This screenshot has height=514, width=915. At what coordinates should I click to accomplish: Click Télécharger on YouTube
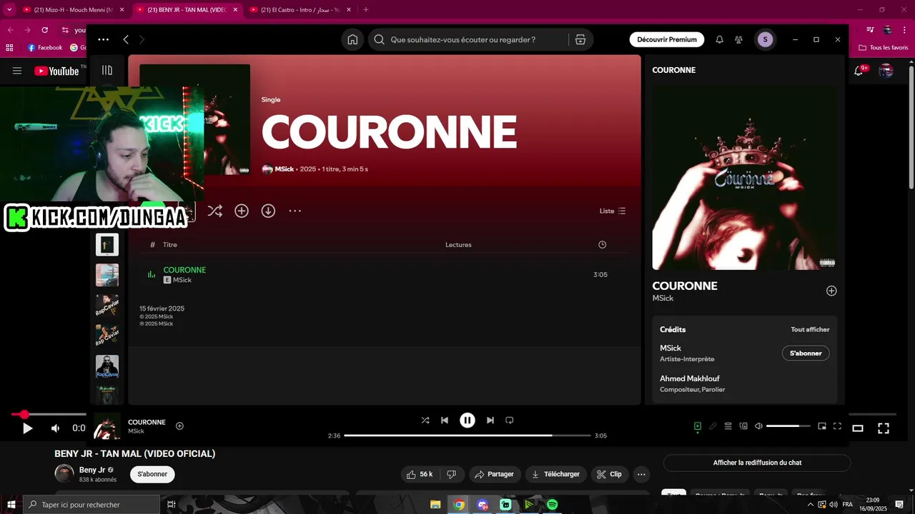tap(556, 474)
